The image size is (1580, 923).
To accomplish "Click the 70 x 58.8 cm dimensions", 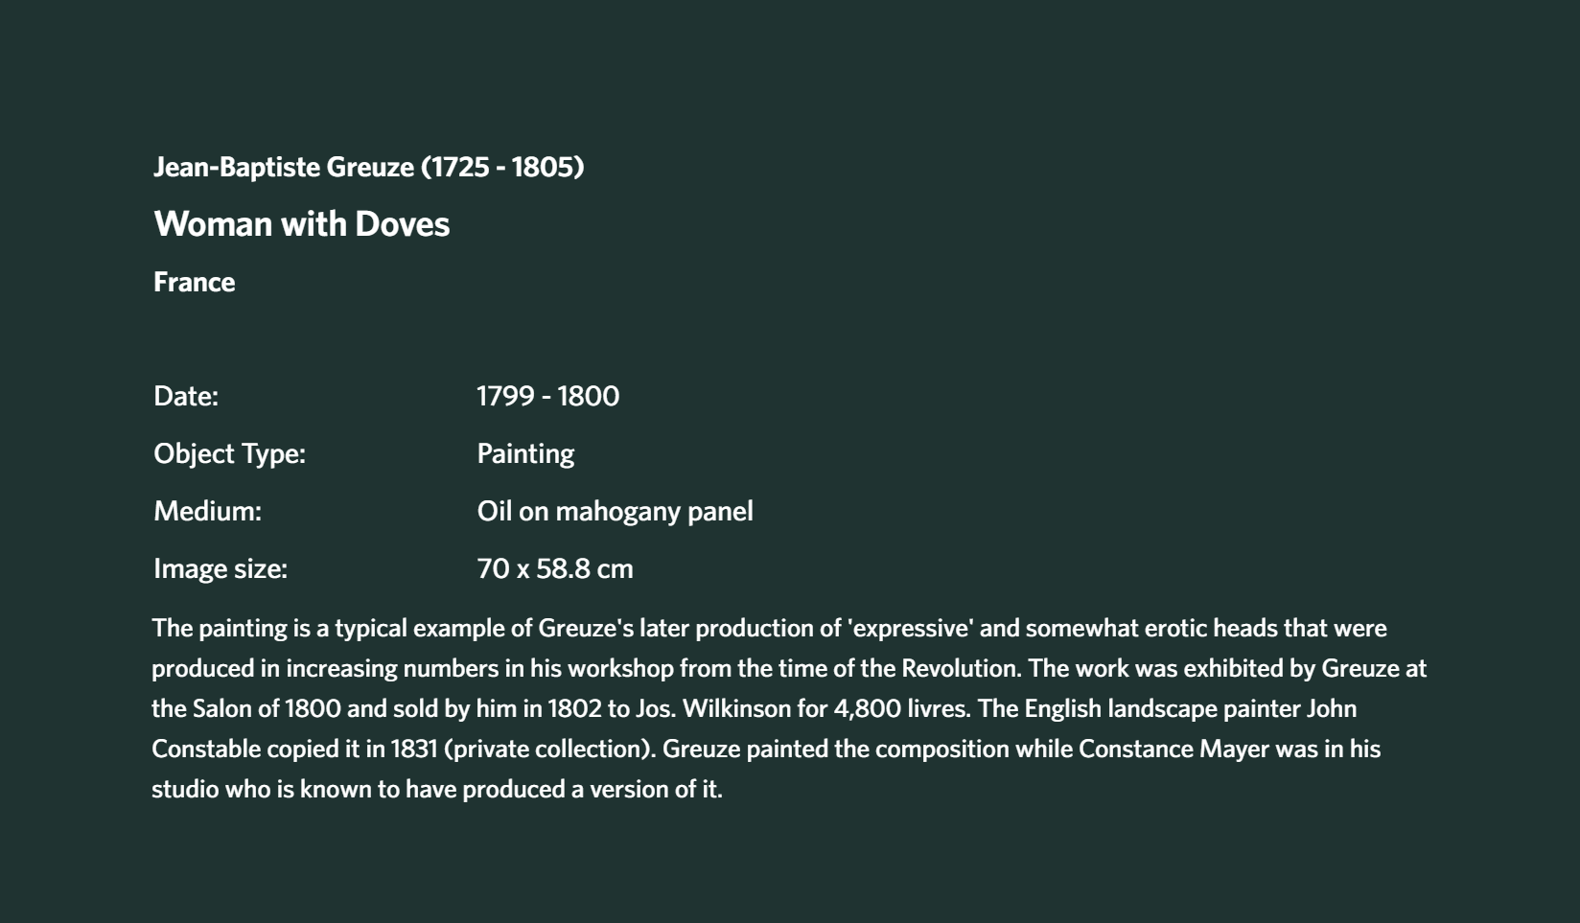I will click(555, 568).
